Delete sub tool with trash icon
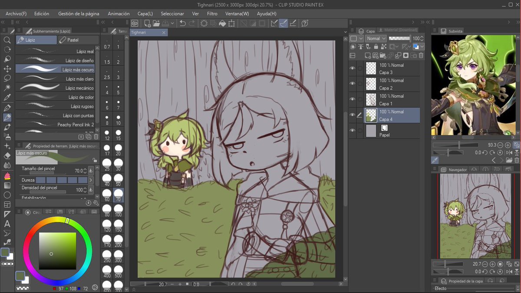521x293 pixels. [96, 136]
